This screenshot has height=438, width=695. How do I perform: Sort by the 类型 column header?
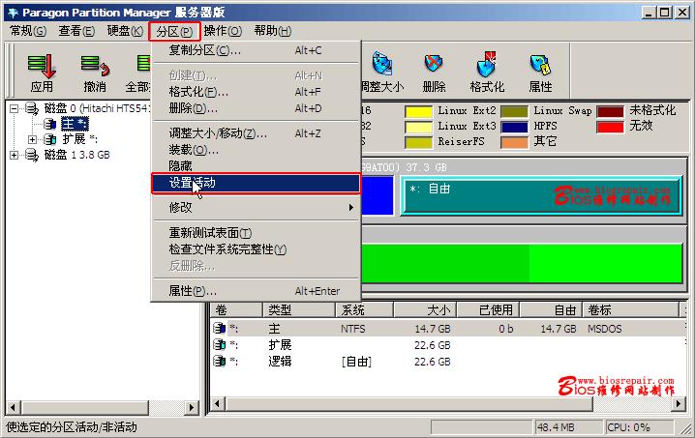299,310
